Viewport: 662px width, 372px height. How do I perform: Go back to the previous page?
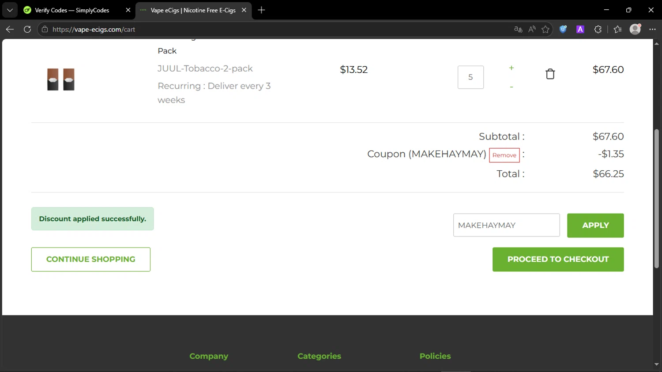[10, 30]
